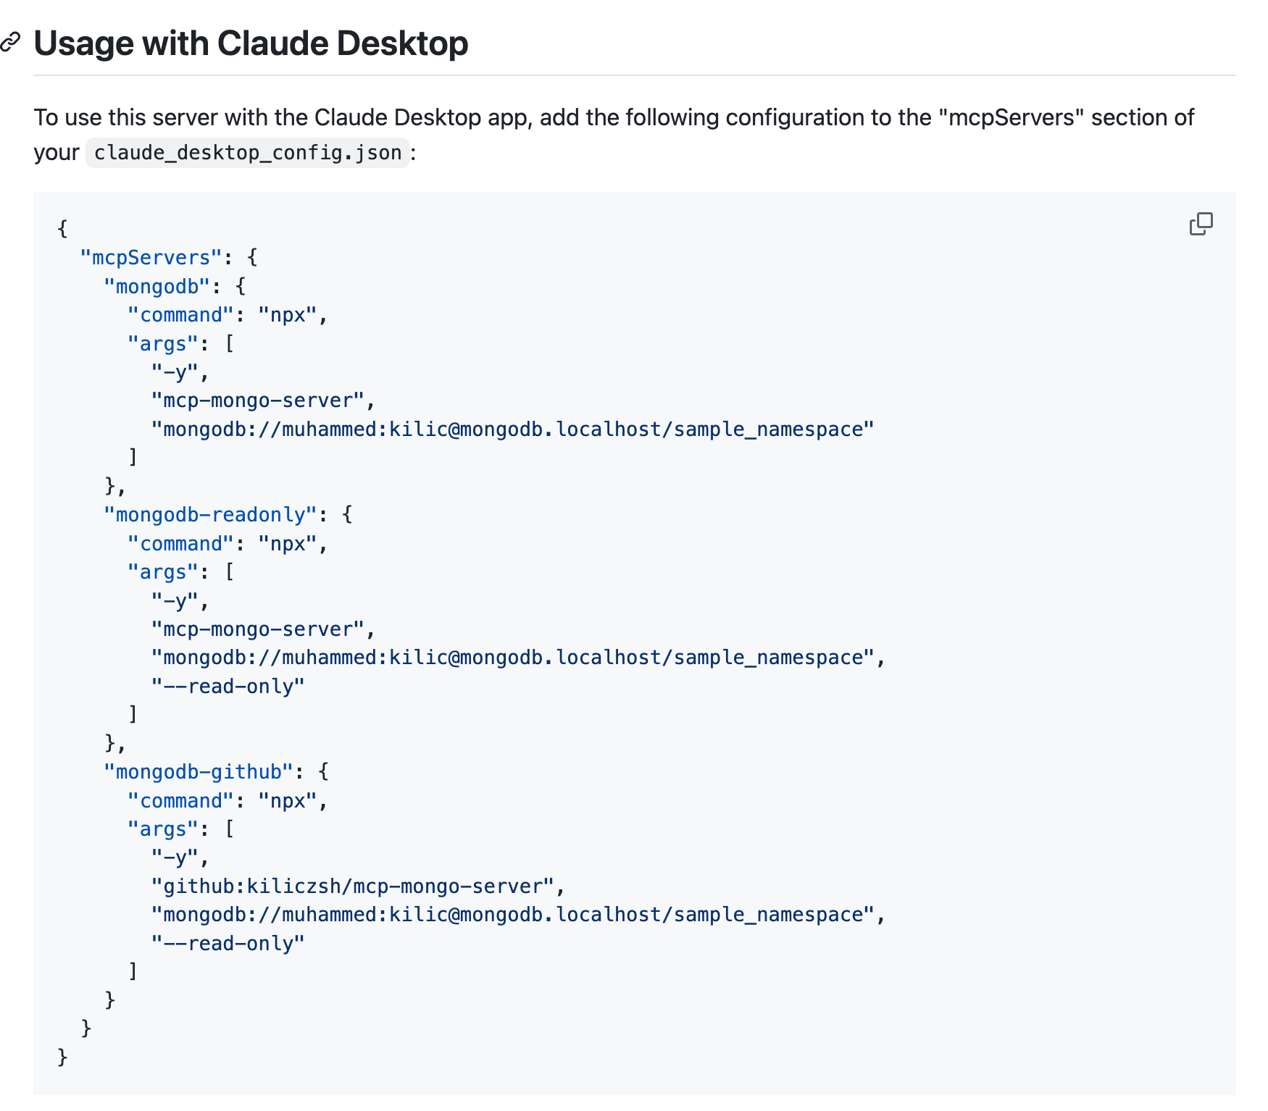Screen dimensions: 1268x1111
Task: Click the "mongodb-github" key
Action: 199,772
